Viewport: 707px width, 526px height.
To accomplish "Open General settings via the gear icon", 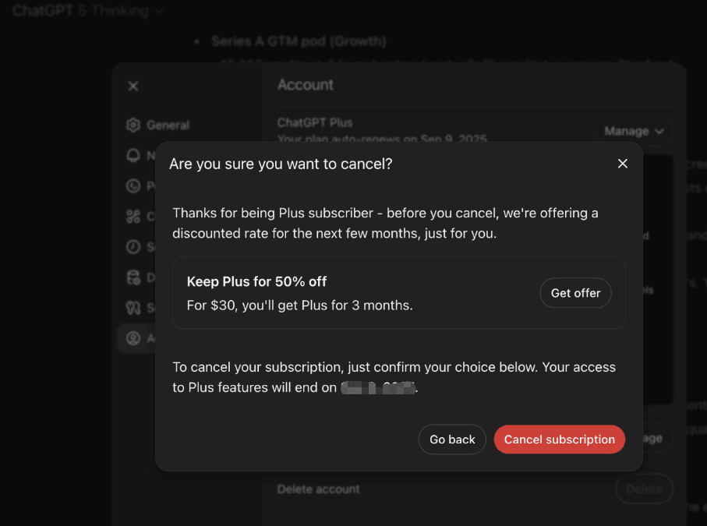I will coord(133,125).
